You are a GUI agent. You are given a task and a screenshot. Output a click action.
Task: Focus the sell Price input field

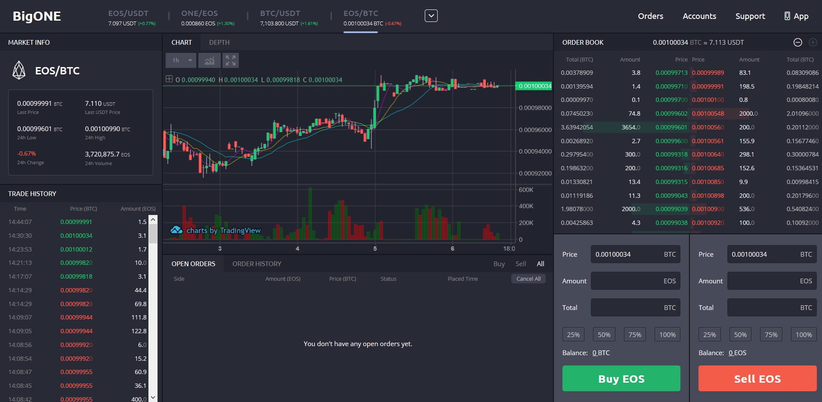coord(772,254)
